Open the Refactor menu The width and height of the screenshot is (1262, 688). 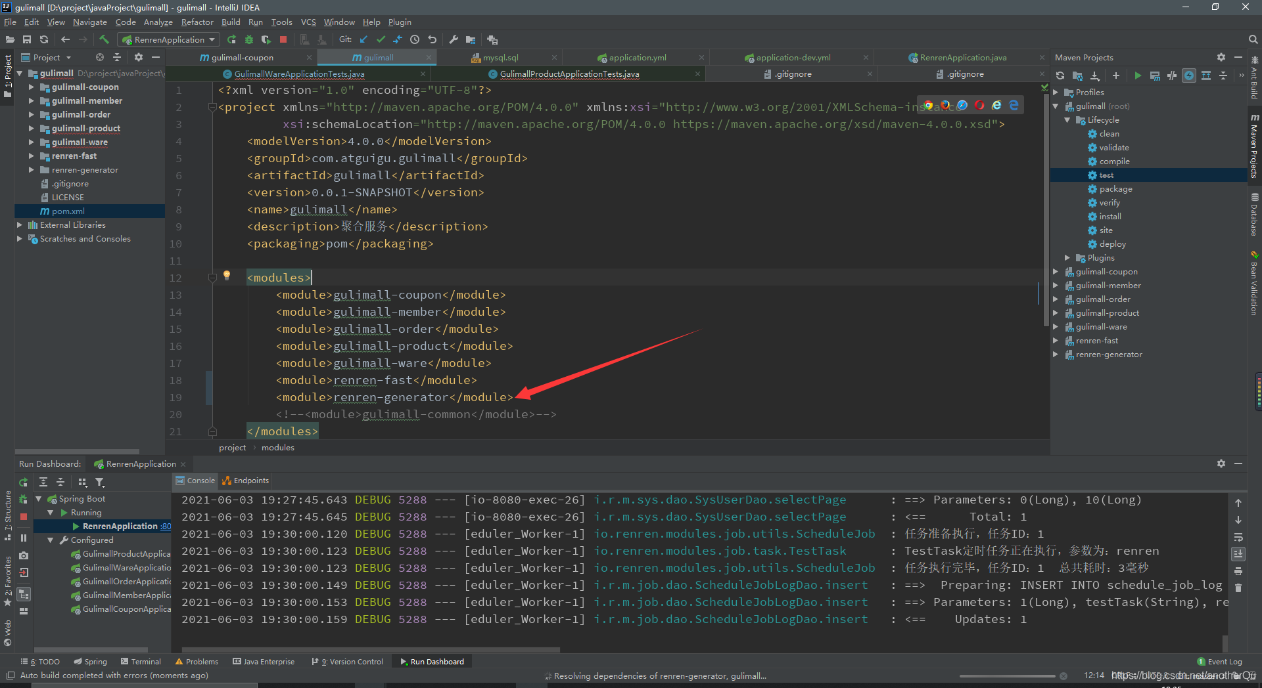click(197, 22)
